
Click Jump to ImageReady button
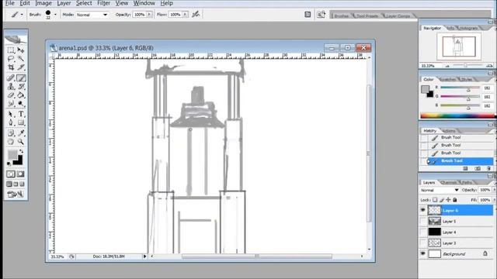pos(16,195)
